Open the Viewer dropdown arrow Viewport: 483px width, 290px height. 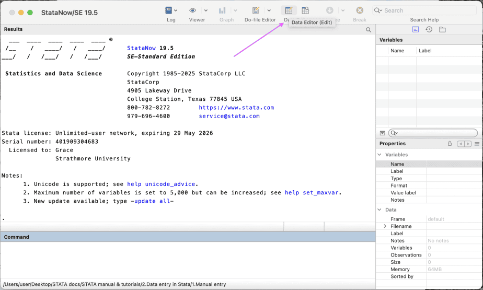click(206, 10)
